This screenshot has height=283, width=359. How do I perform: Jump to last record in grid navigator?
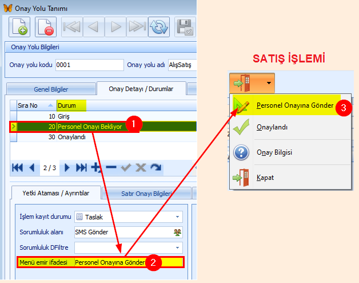coord(81,167)
